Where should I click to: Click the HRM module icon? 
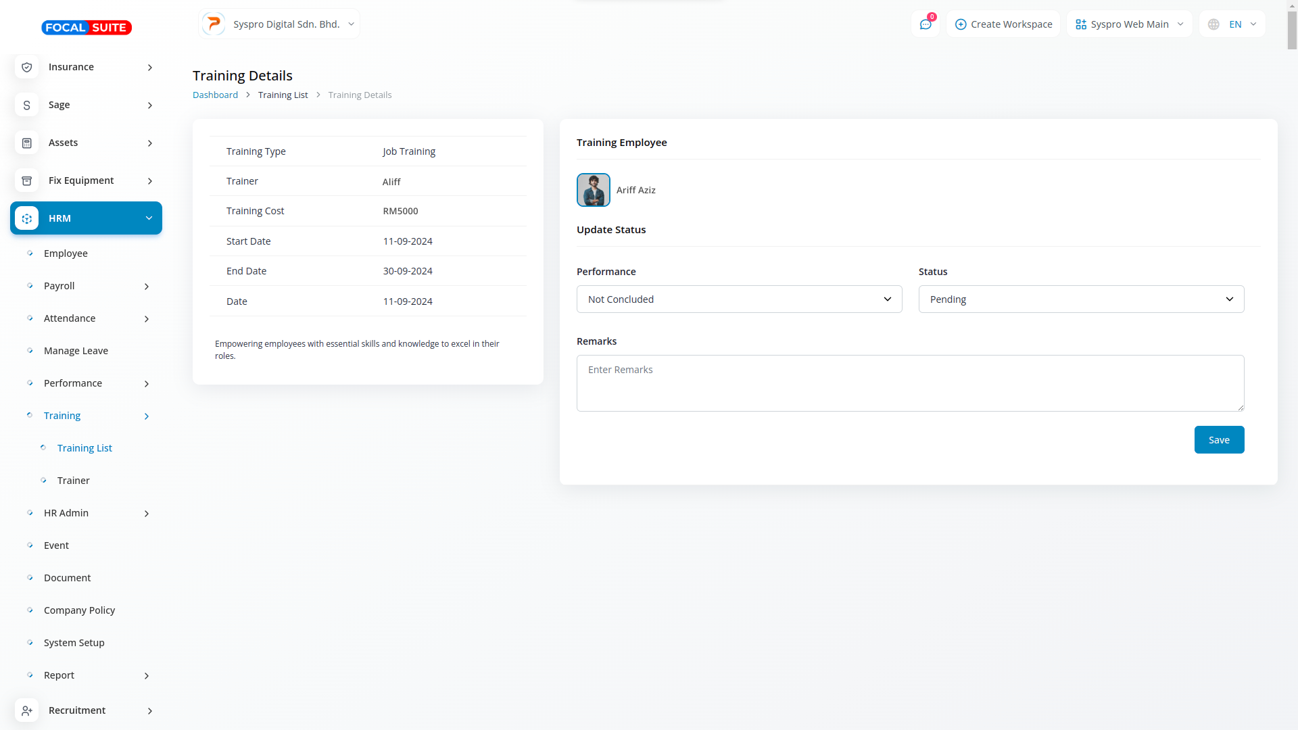(x=27, y=218)
